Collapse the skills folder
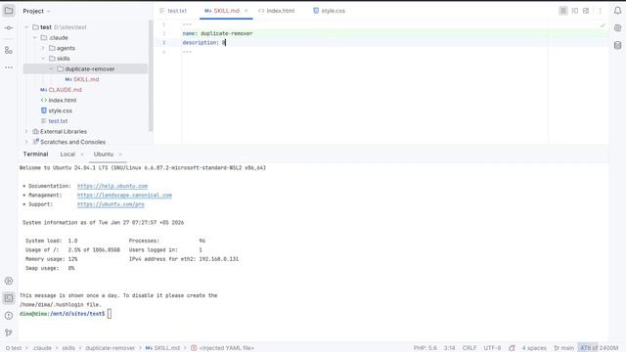The height and width of the screenshot is (352, 626). point(43,59)
